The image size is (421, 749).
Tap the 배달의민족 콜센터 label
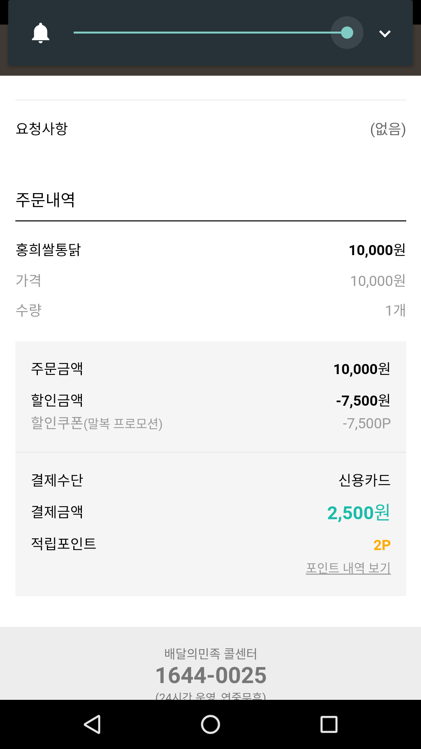pyautogui.click(x=210, y=653)
